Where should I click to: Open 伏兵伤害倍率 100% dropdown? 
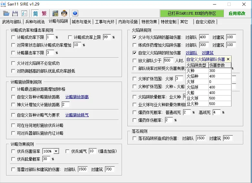[56, 151]
